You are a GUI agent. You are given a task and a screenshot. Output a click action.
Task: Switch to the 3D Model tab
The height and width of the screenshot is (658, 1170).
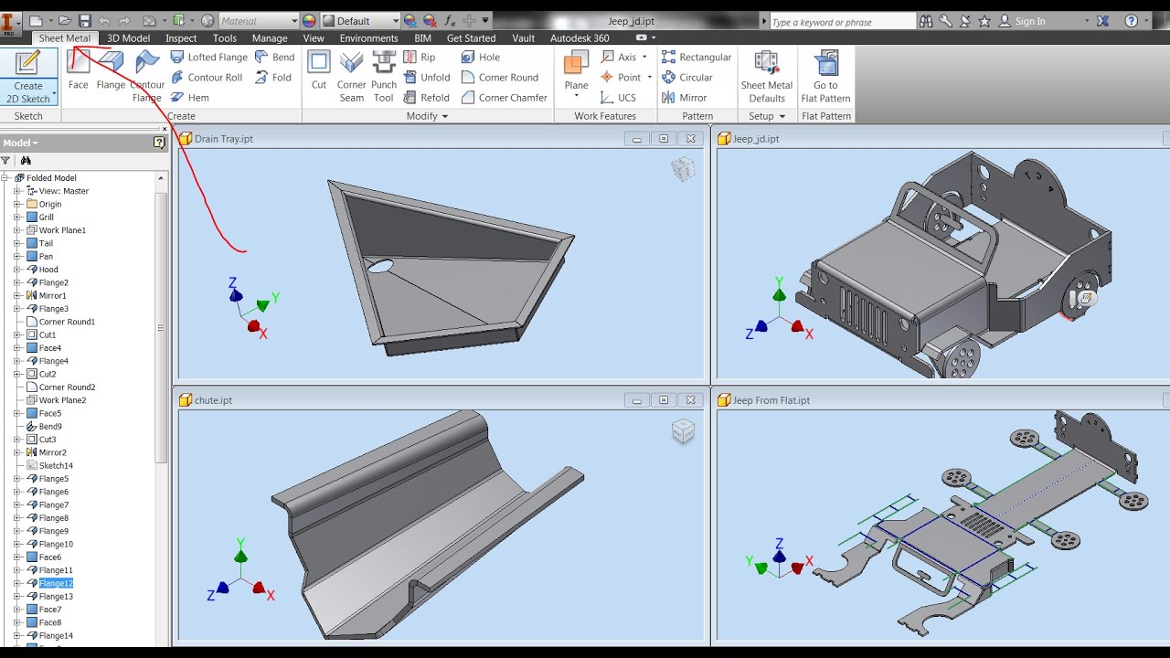point(128,38)
